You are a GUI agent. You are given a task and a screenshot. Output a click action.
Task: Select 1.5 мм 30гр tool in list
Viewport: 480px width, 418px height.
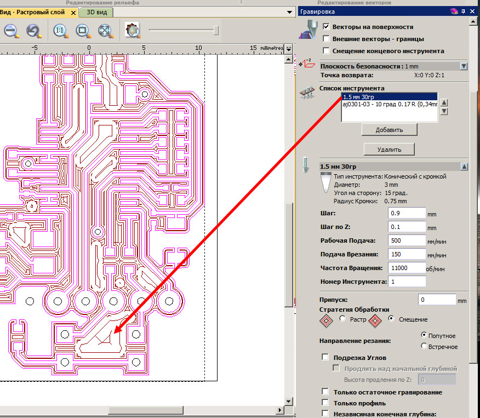coord(390,97)
